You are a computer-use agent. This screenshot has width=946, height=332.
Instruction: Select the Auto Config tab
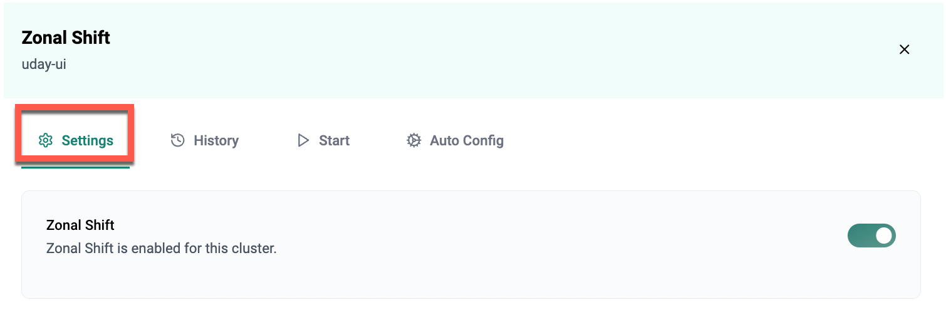tap(466, 140)
